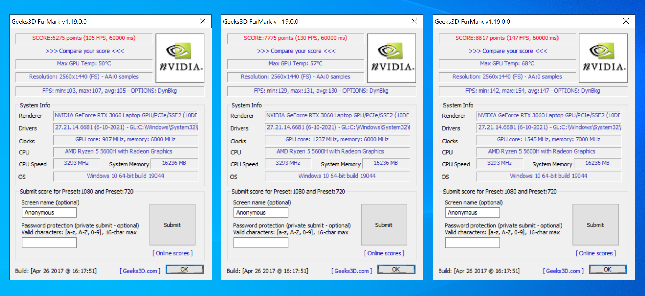Focus the Anonymous screen name field, 7775-point window
This screenshot has width=645, height=296.
(x=260, y=212)
